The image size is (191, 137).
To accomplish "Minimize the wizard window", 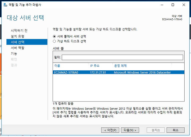I will point(162,5).
